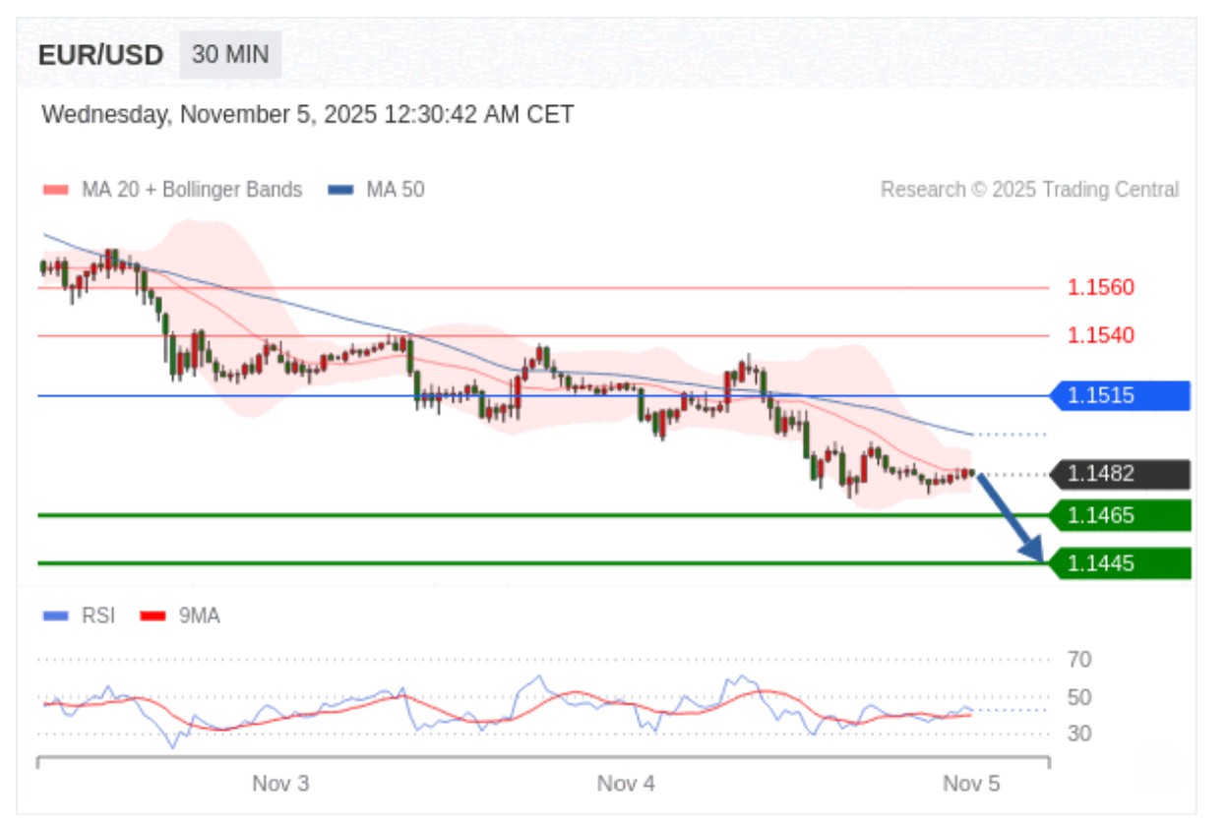
Task: Select the Nov 3 date on time axis
Action: 280,784
